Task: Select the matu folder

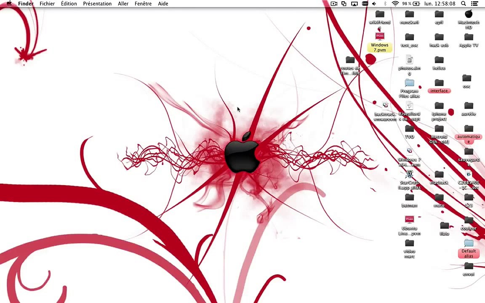Action: pyautogui.click(x=439, y=197)
